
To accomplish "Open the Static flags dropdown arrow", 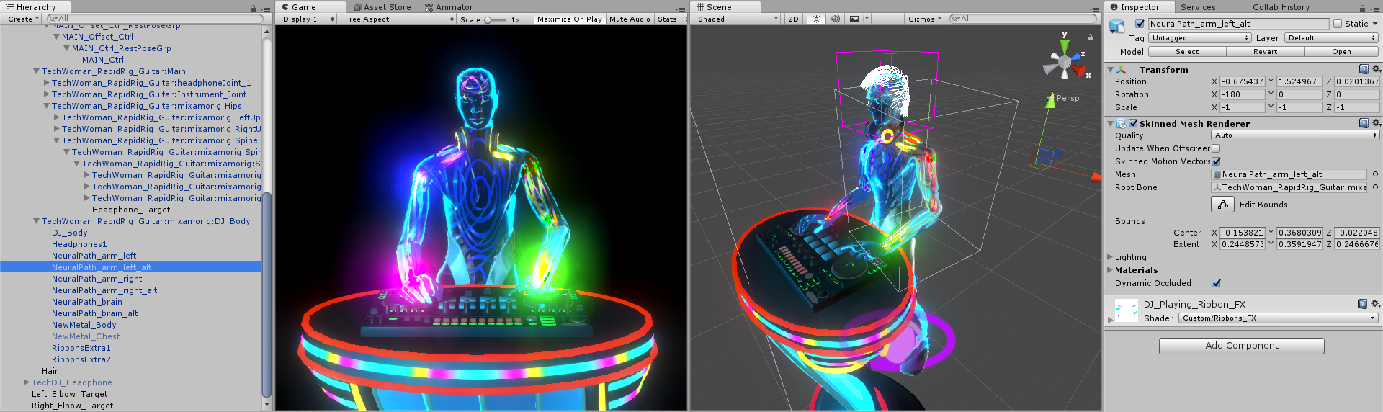I will 1375,24.
